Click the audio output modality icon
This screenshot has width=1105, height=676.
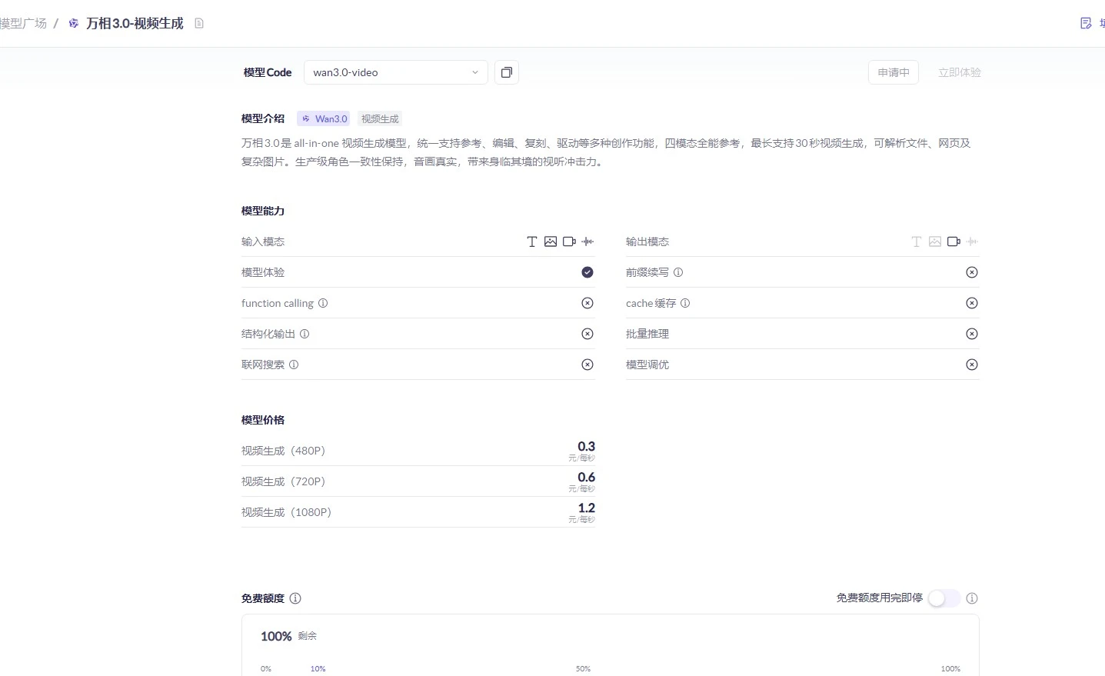(x=973, y=241)
